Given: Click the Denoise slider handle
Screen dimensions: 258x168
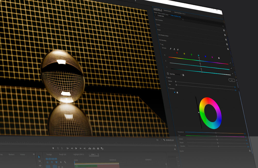Looking at the screenshot, I should (175, 82).
